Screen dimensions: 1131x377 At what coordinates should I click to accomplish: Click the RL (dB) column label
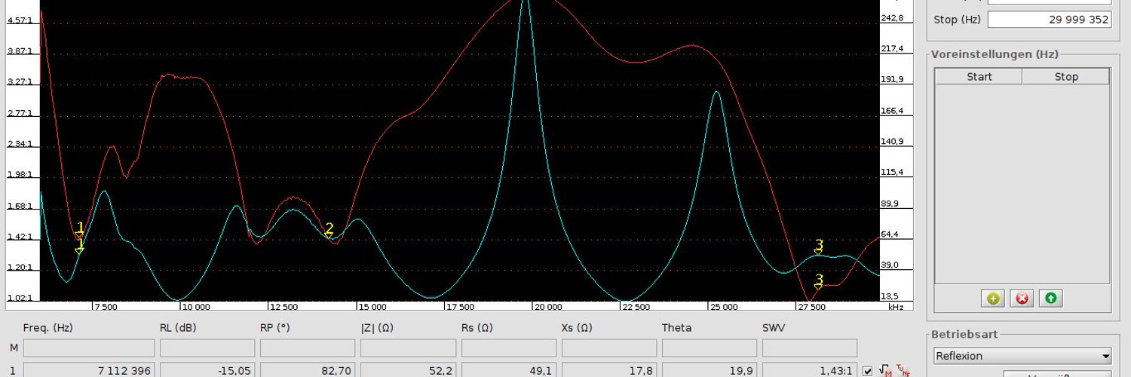click(x=178, y=328)
